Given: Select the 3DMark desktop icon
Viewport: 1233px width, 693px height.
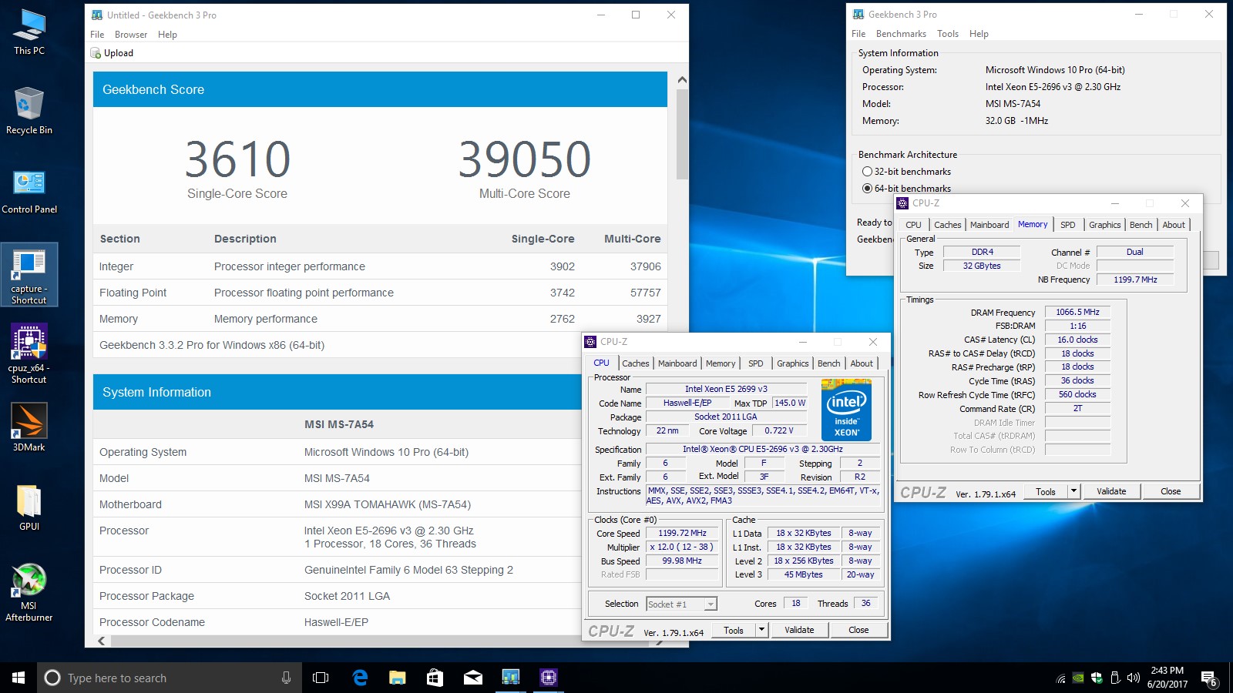Looking at the screenshot, I should 29,427.
